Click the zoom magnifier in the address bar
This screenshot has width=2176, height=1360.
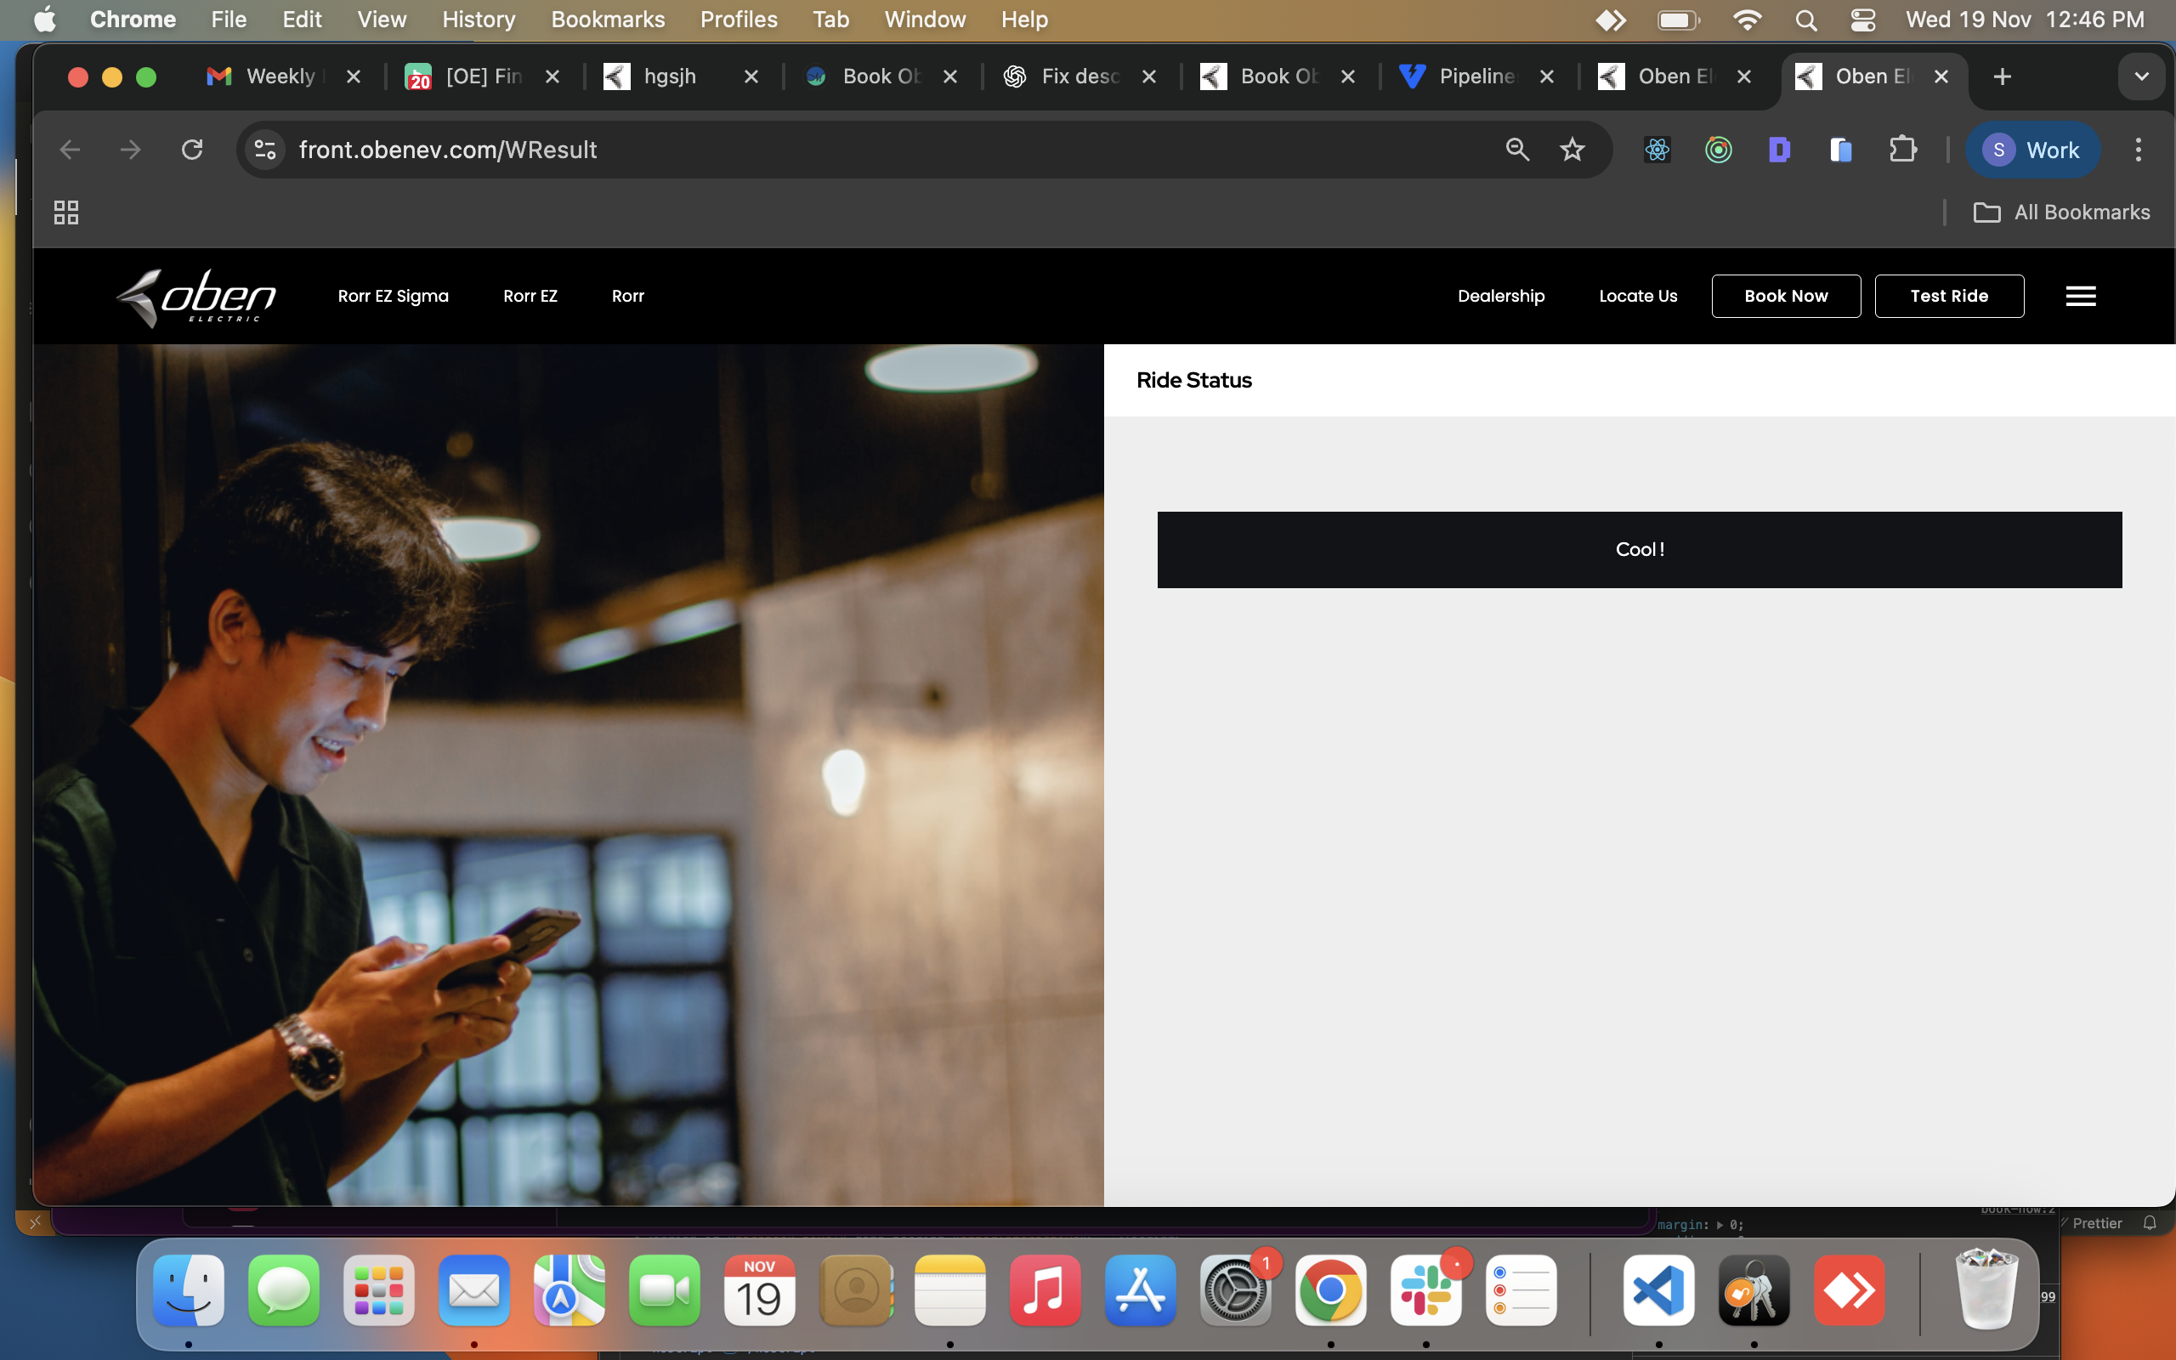(x=1517, y=150)
